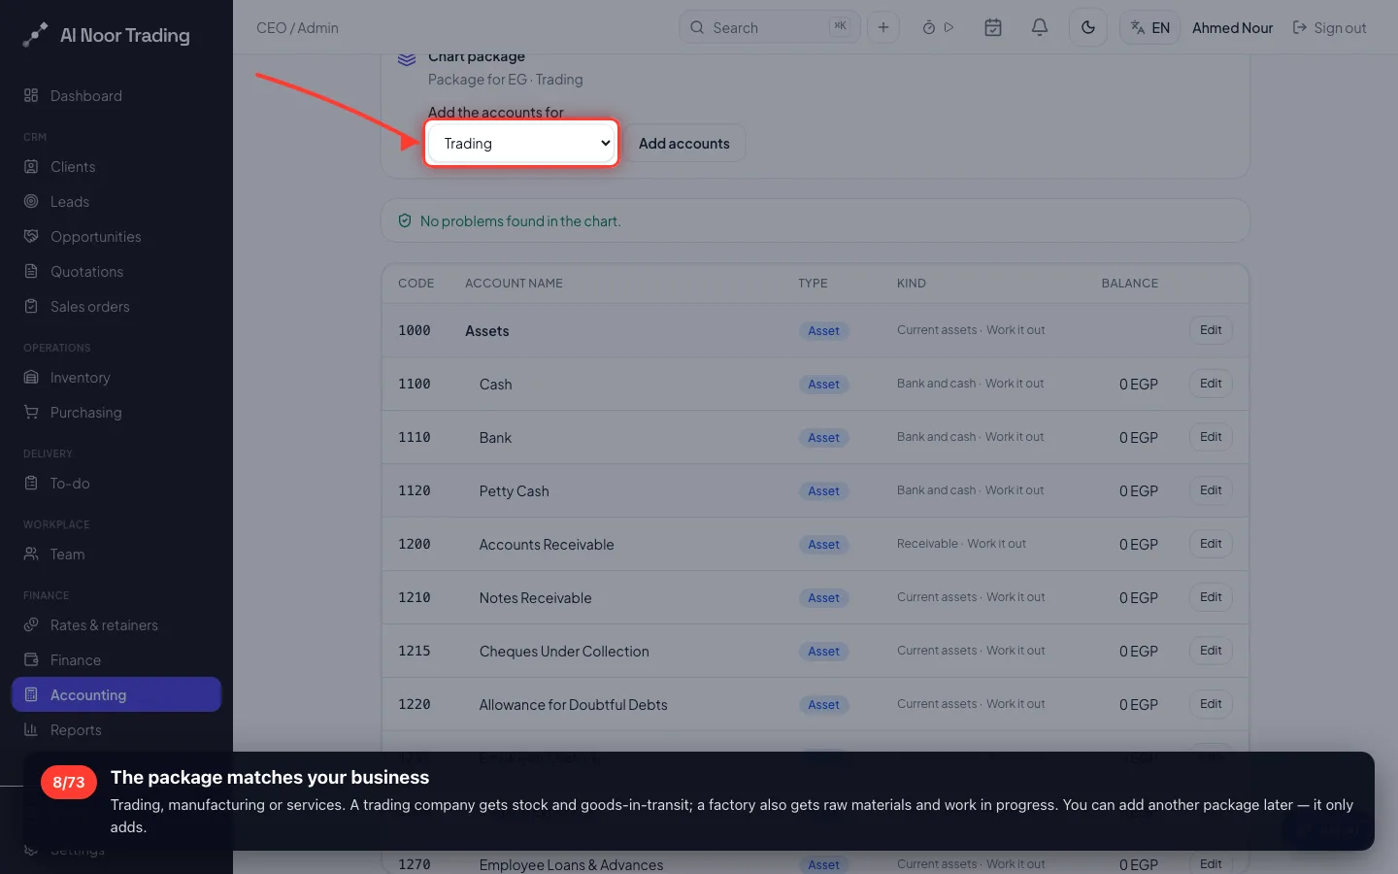Open notifications bell
Screen dimensions: 1398x874
(1040, 27)
